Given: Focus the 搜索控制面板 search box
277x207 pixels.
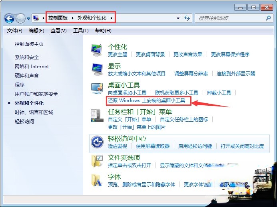Looking at the screenshot, I should [x=234, y=18].
